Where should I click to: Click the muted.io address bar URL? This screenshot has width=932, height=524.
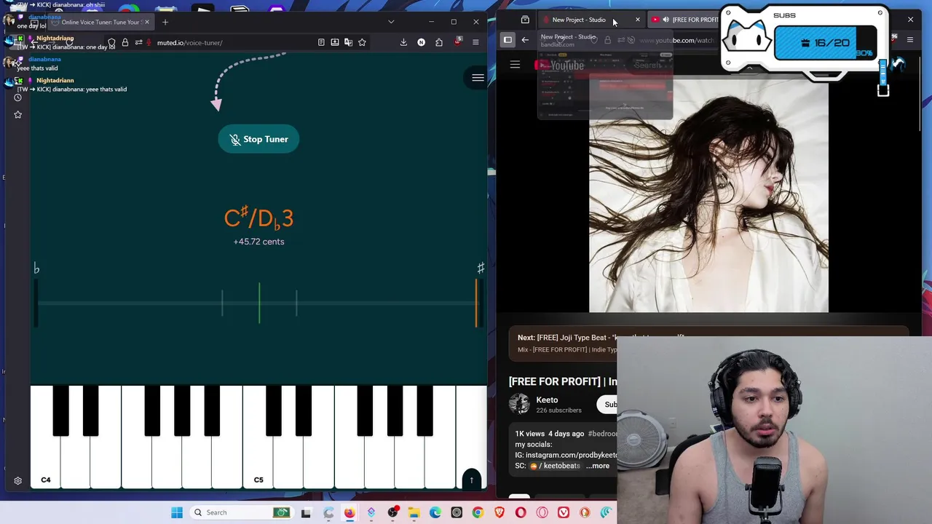coord(189,42)
